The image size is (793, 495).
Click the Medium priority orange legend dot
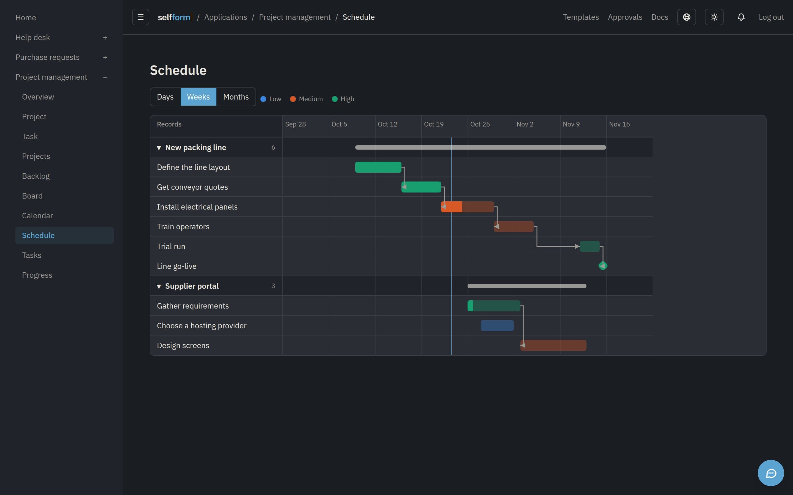tap(293, 99)
